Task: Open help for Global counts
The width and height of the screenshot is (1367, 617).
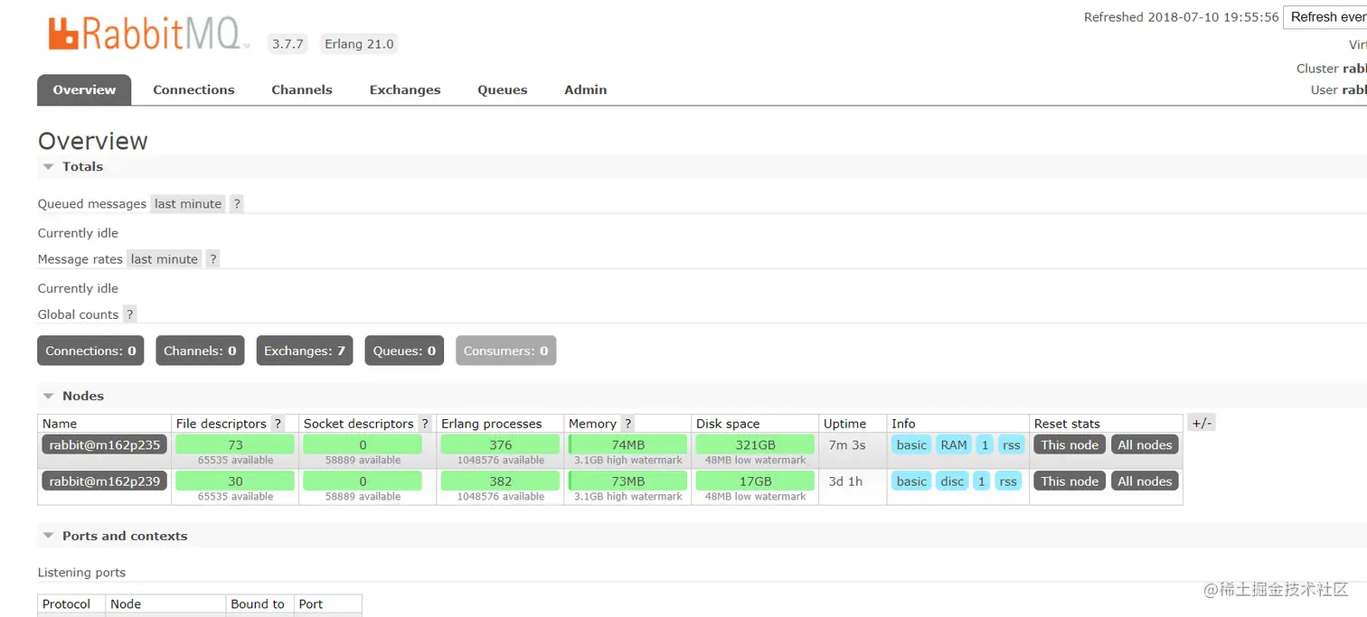Action: pos(130,314)
